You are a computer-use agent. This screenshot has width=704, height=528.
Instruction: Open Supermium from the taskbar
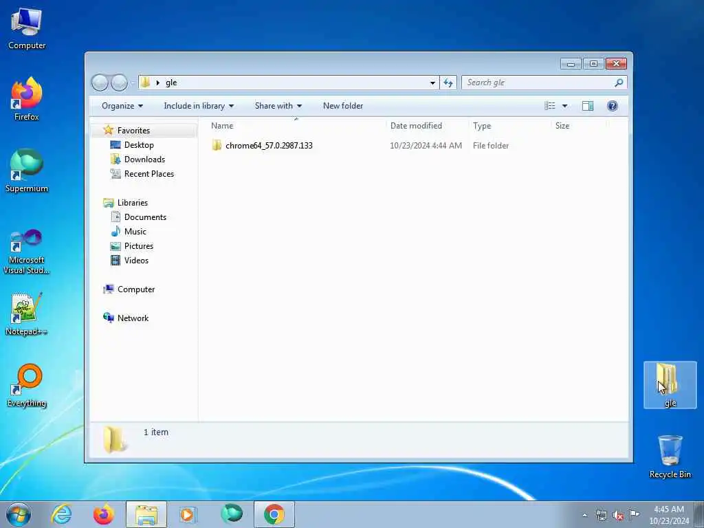232,514
